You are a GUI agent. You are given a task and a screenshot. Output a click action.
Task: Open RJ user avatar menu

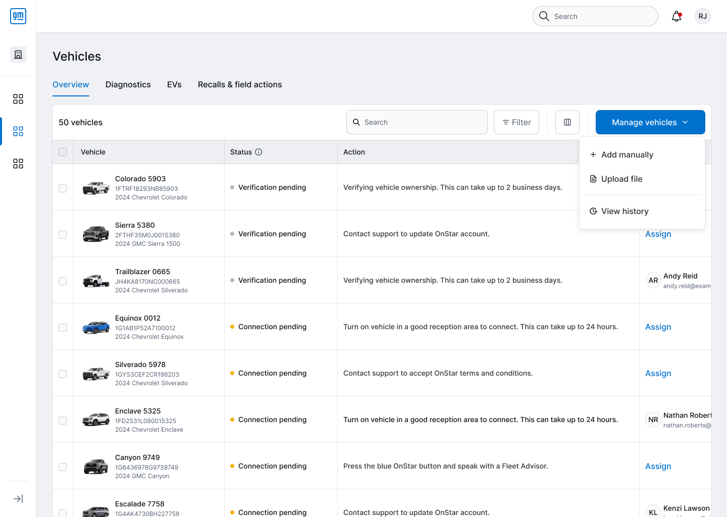click(703, 16)
